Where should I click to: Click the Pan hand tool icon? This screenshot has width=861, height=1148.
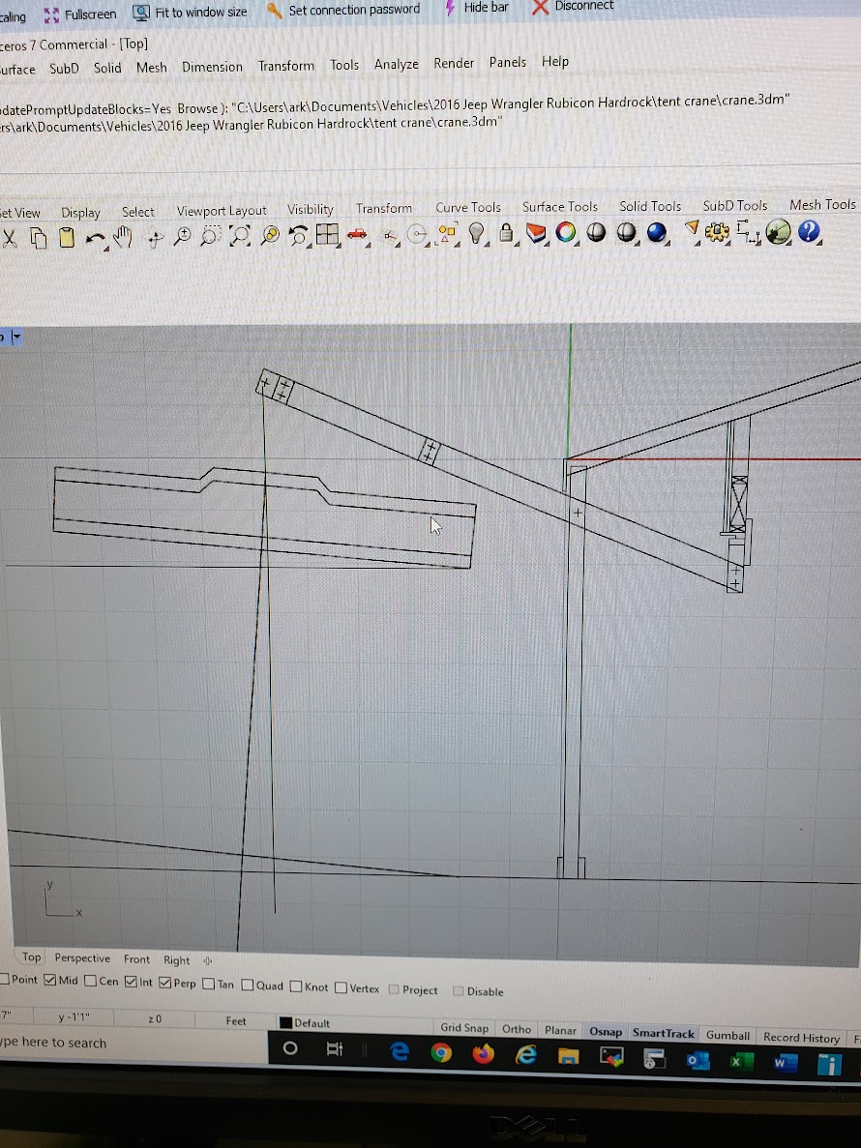[123, 236]
